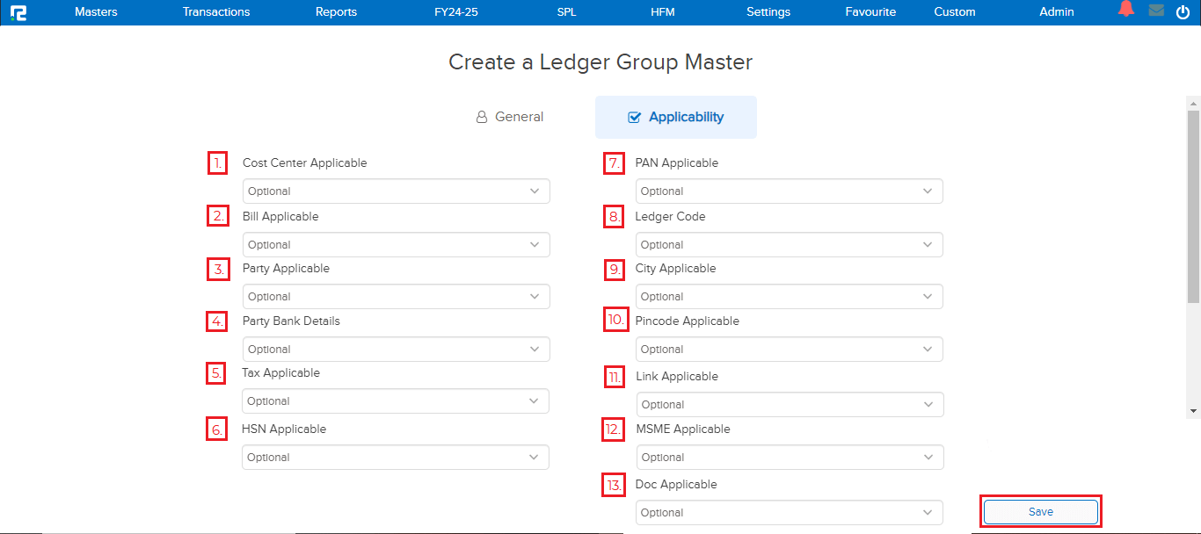Screen dimensions: 1201x534
Task: Click the power logout icon
Action: pos(1183,12)
